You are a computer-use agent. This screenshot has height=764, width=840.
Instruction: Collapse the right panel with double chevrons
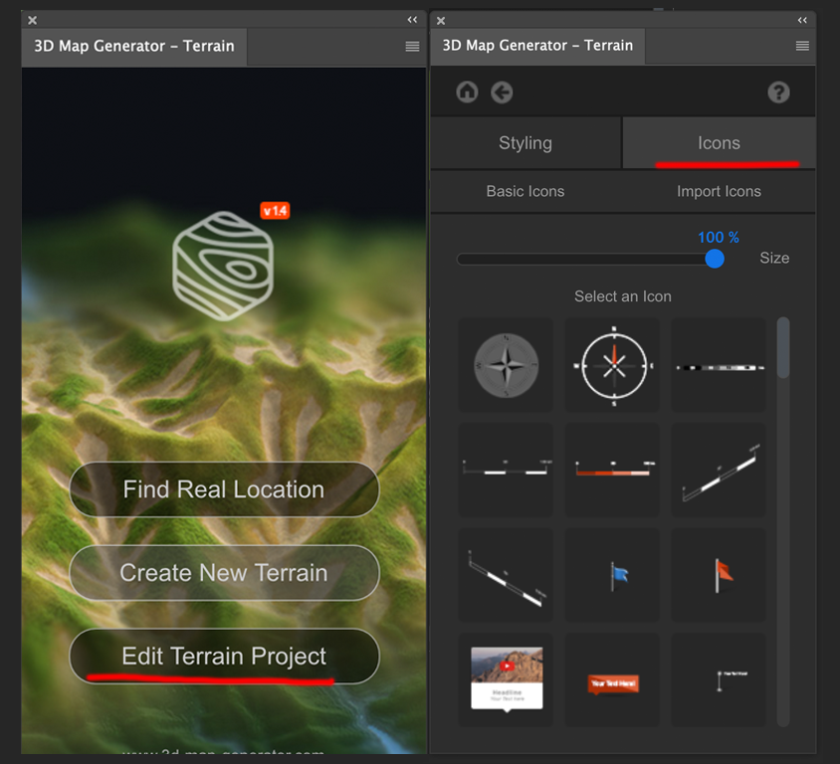click(x=802, y=20)
